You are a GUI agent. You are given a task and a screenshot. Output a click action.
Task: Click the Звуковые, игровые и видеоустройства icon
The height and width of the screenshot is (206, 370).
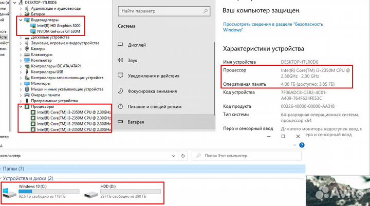27,43
